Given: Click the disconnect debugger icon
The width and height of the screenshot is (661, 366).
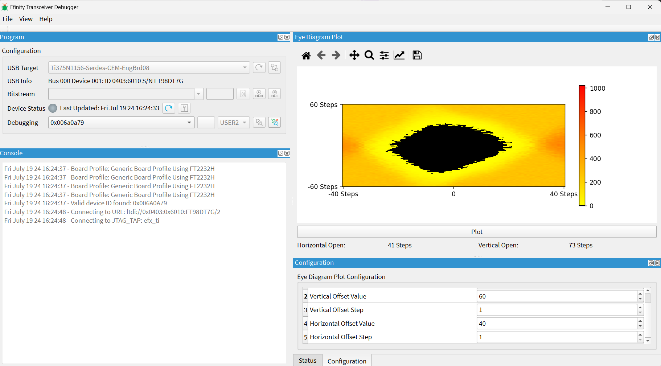Looking at the screenshot, I should tap(275, 123).
